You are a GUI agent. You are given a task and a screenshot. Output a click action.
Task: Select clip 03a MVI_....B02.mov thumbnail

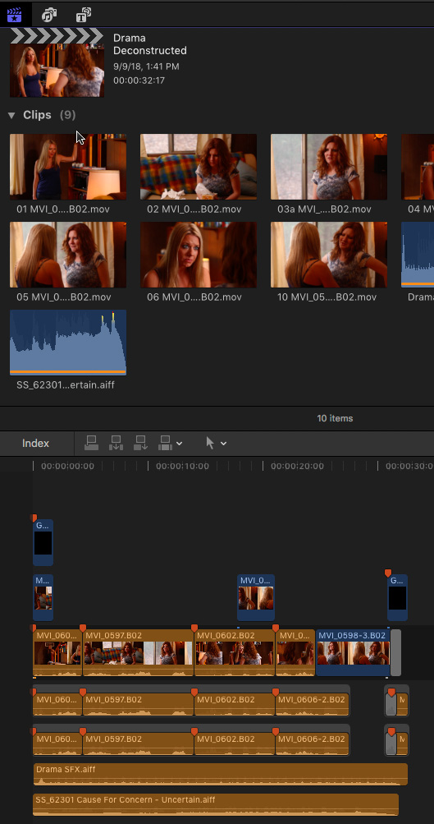(328, 167)
